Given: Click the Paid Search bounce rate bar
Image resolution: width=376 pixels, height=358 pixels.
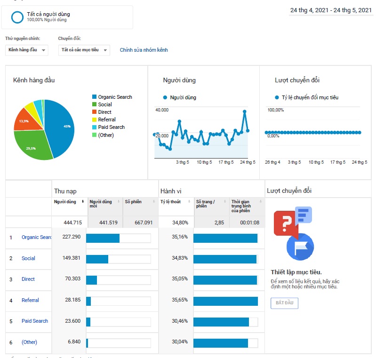Looking at the screenshot, I should pos(221,322).
